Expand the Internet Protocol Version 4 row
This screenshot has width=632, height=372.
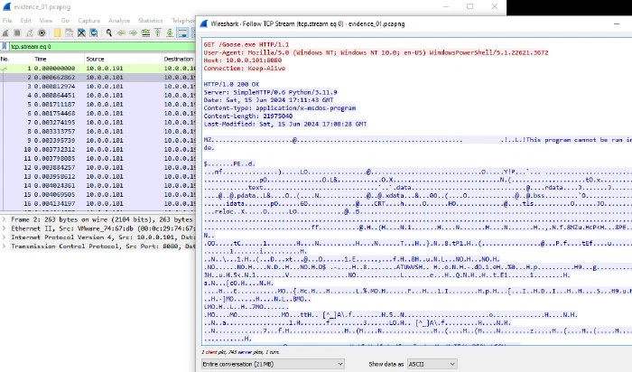pos(4,237)
